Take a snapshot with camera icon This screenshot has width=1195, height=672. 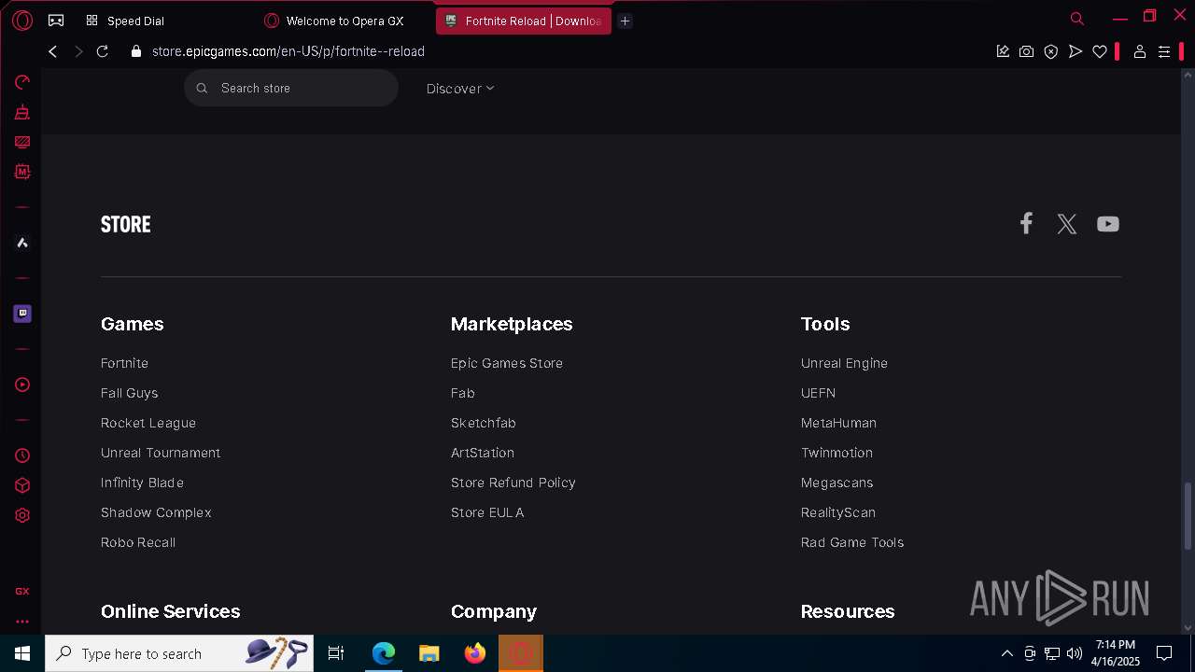[1027, 51]
